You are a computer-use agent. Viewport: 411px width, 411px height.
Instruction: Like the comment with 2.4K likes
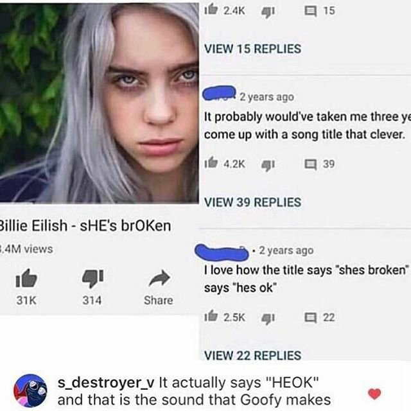click(211, 10)
